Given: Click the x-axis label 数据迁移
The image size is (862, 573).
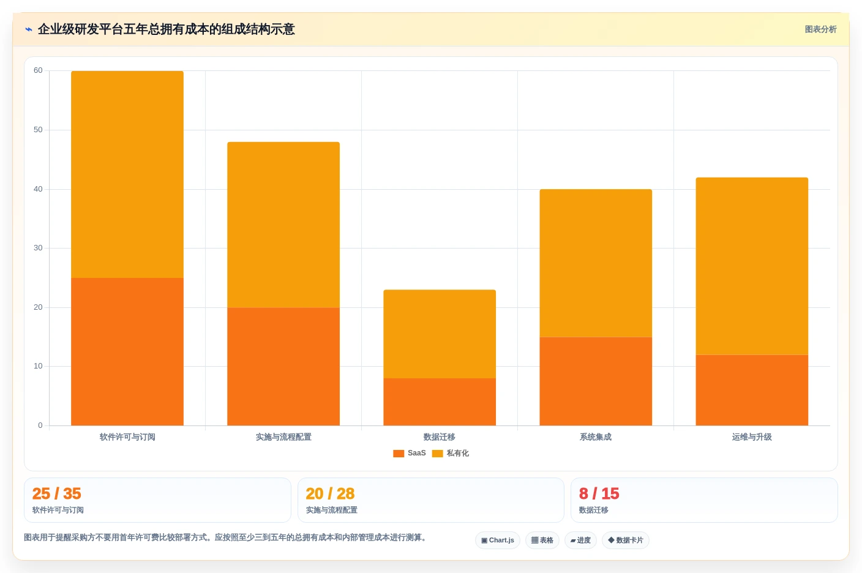Looking at the screenshot, I should (440, 437).
